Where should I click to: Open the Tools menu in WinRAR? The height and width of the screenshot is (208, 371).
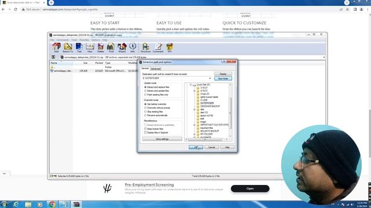point(74,40)
